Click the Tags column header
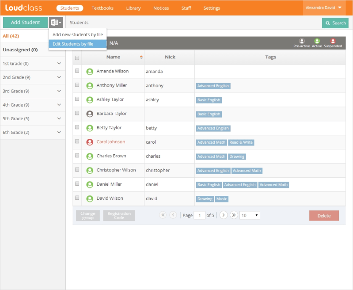The width and height of the screenshot is (353, 290). [270, 57]
